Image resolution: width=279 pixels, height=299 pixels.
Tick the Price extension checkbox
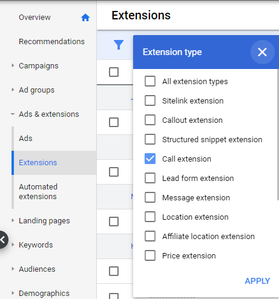(x=150, y=255)
